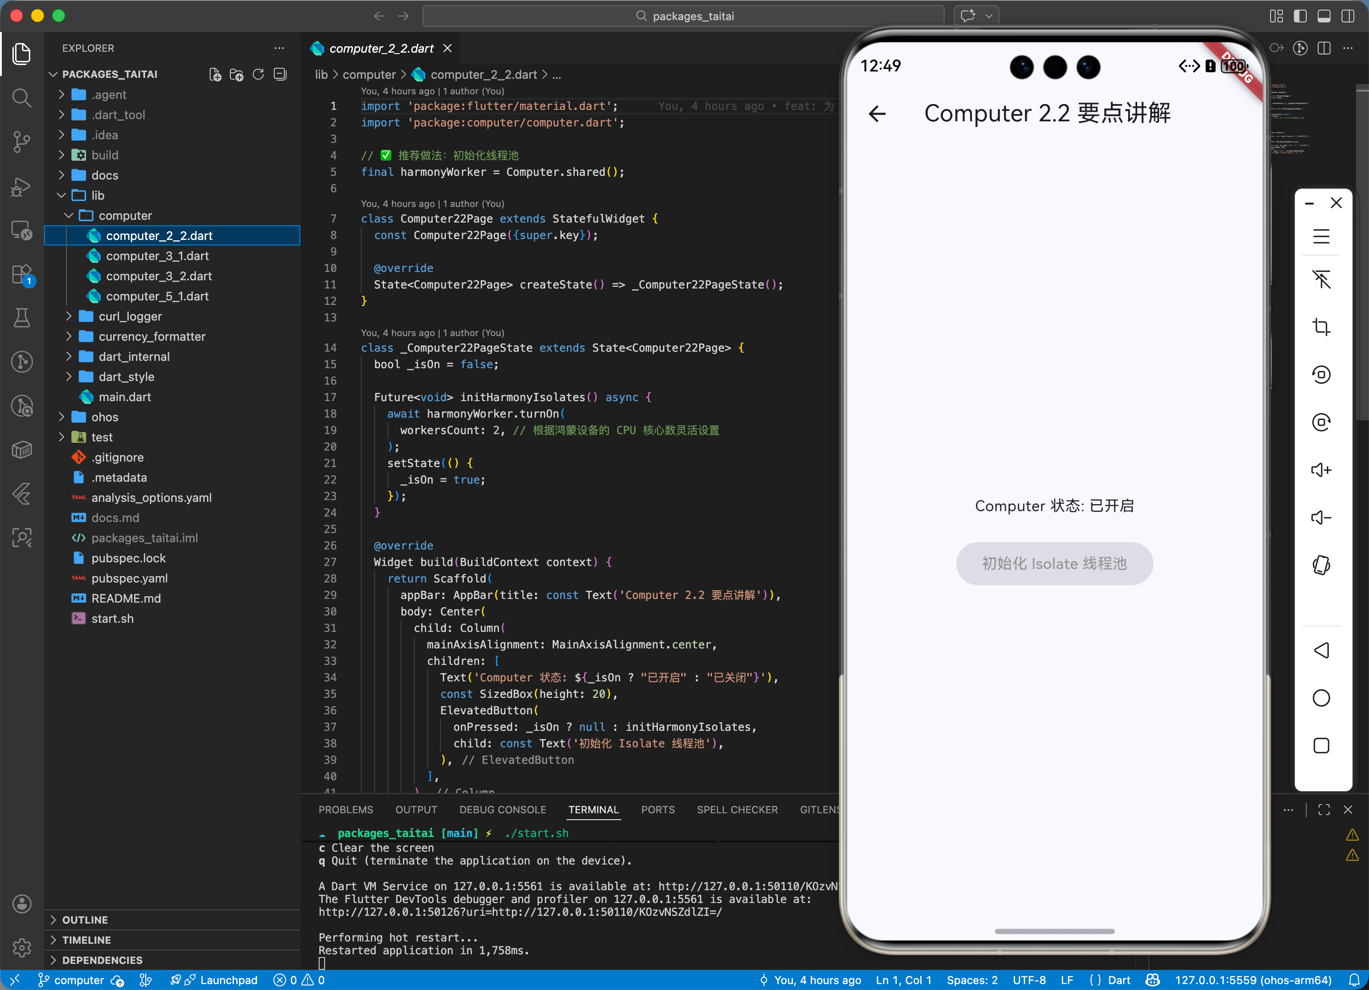1369x990 pixels.
Task: Collapse the lib folder
Action: coord(97,196)
